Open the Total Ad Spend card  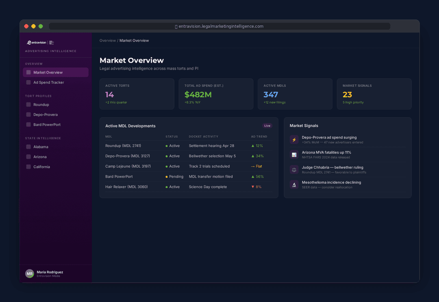click(x=216, y=94)
